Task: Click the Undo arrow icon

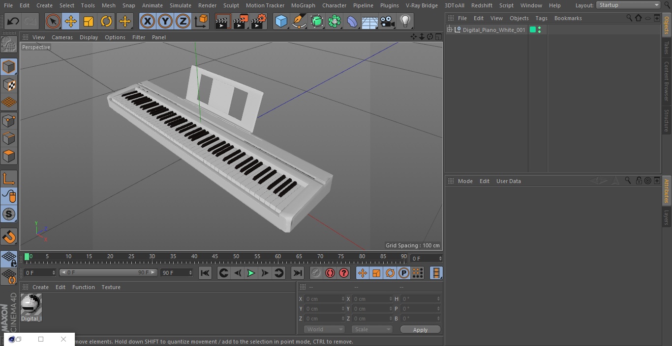Action: [x=13, y=22]
